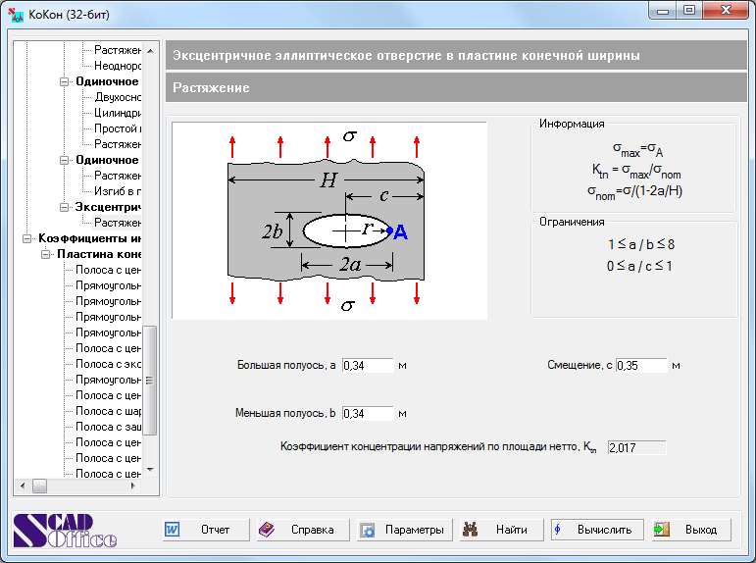Collapse the Пластина коне tree node
Screen dimensions: 756x563
point(46,254)
